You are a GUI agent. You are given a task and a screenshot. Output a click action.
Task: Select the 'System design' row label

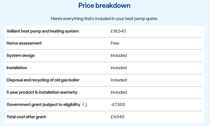point(21,55)
